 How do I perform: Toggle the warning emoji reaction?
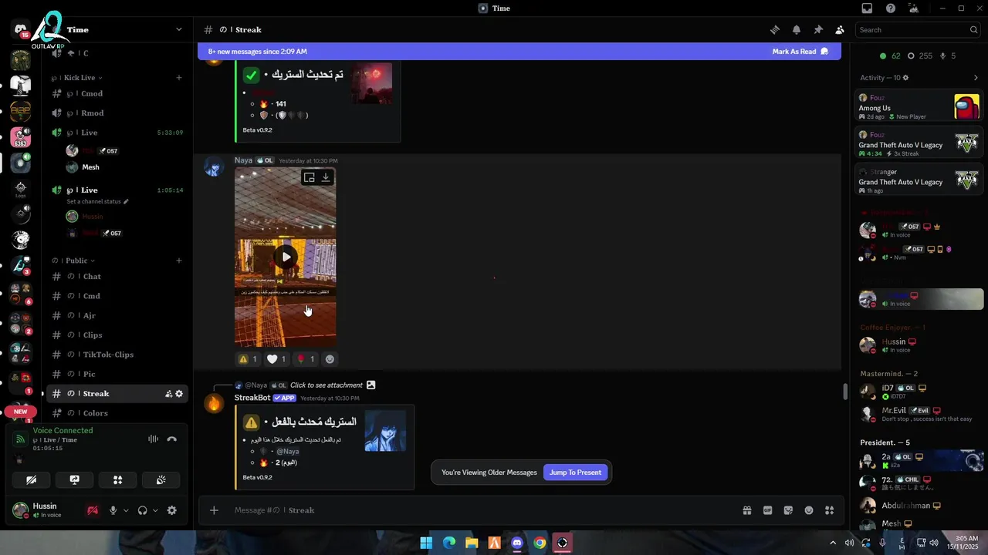click(248, 359)
